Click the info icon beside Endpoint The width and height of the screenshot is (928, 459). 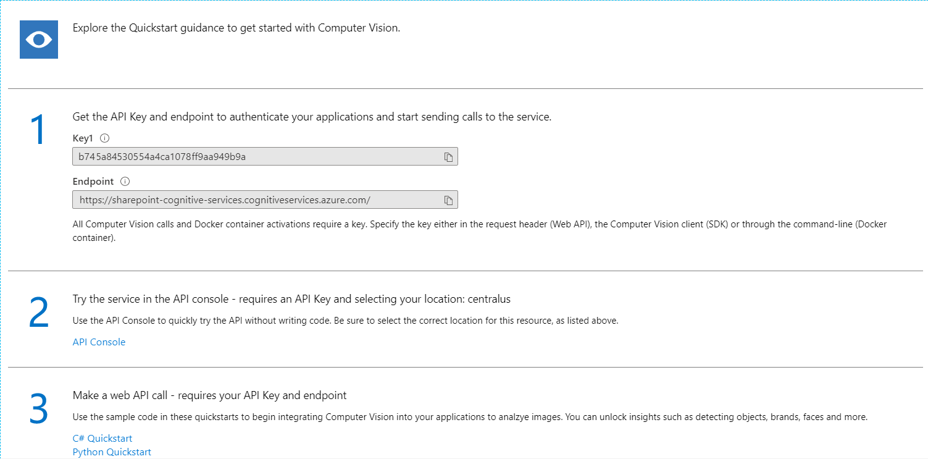pos(125,182)
